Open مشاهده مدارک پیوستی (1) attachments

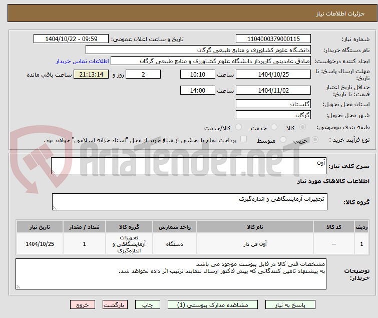(x=213, y=305)
